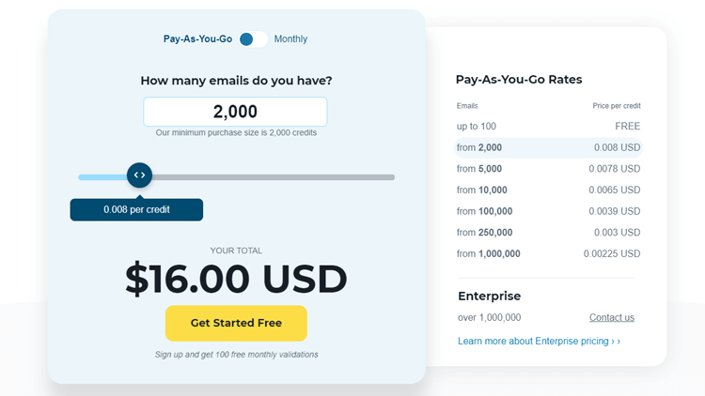
Task: Select the from 5,000 rate row
Action: [548, 169]
